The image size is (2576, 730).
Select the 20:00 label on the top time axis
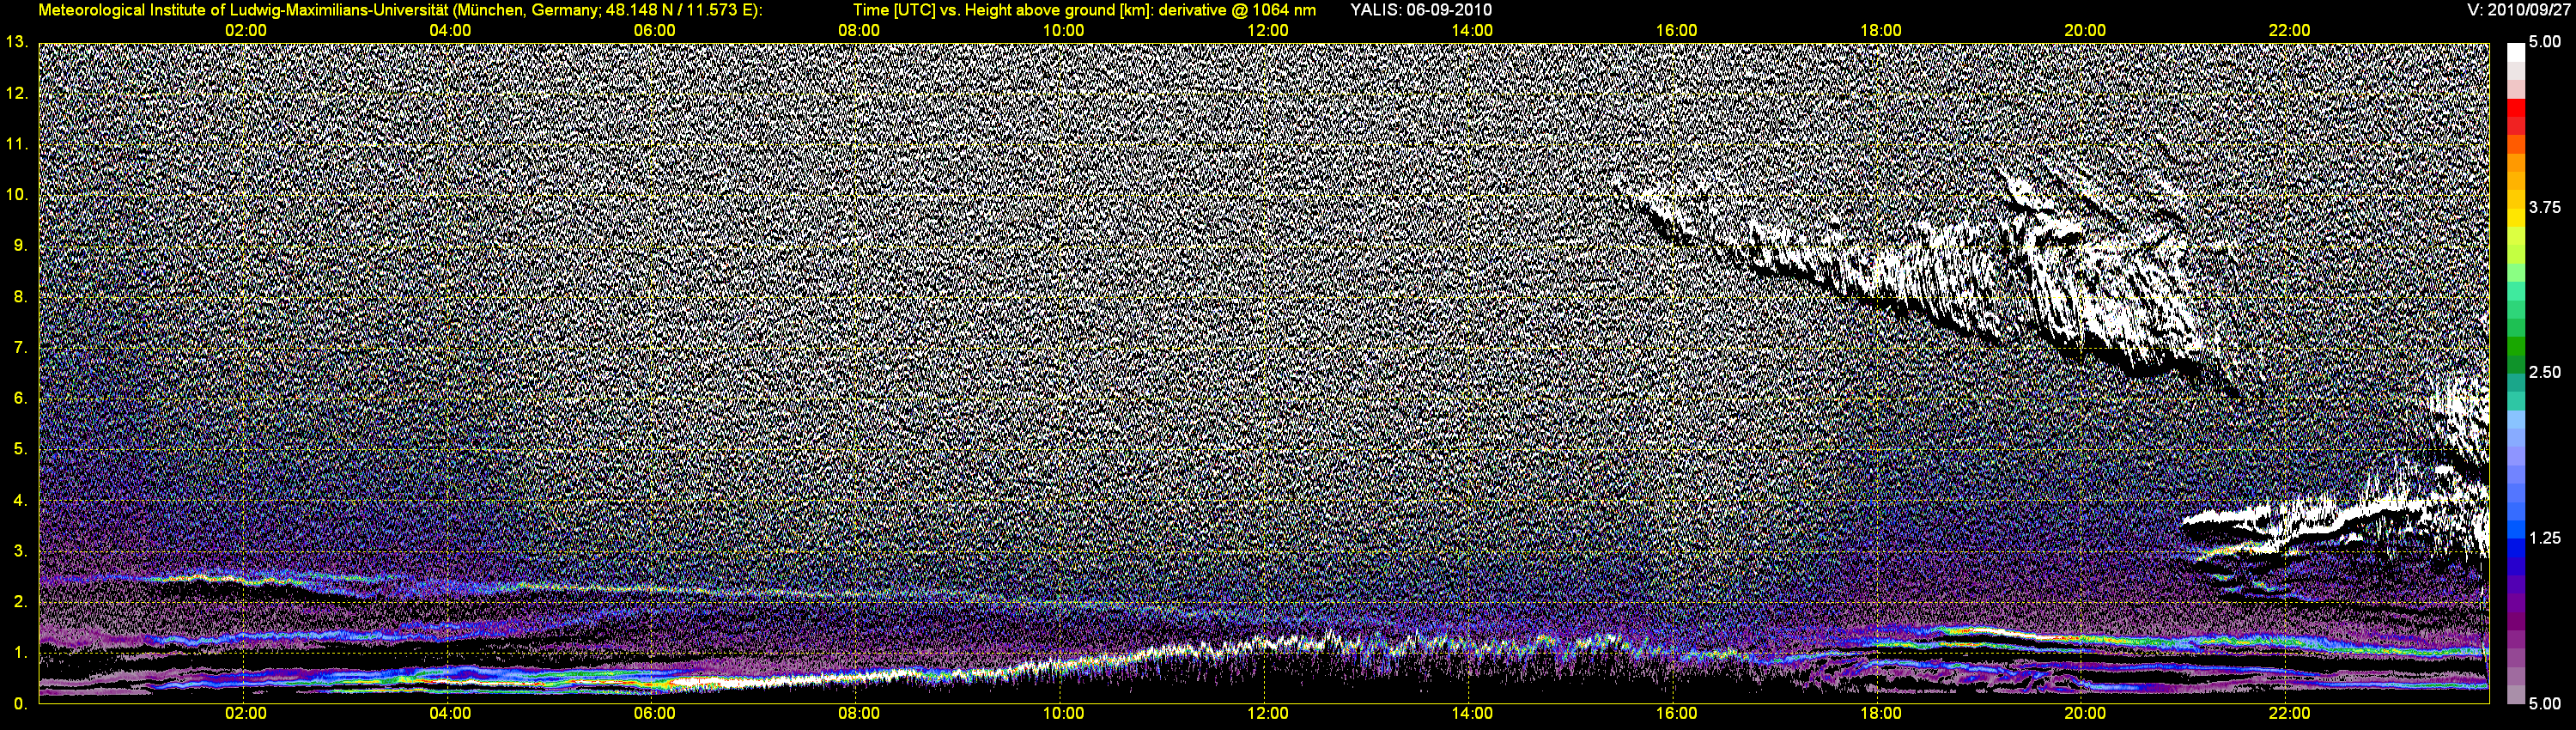pyautogui.click(x=2085, y=31)
